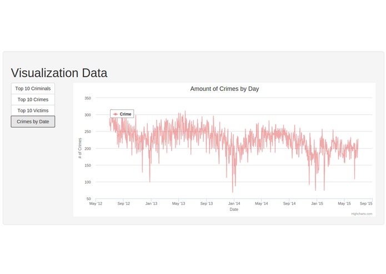Screen dimensions: 386x274
Task: Toggle the Crime series legend item
Action: pyautogui.click(x=122, y=114)
